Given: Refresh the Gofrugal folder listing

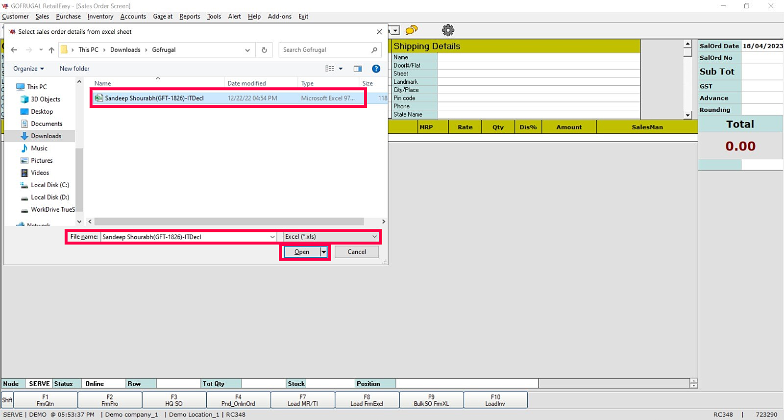Looking at the screenshot, I should coord(264,50).
